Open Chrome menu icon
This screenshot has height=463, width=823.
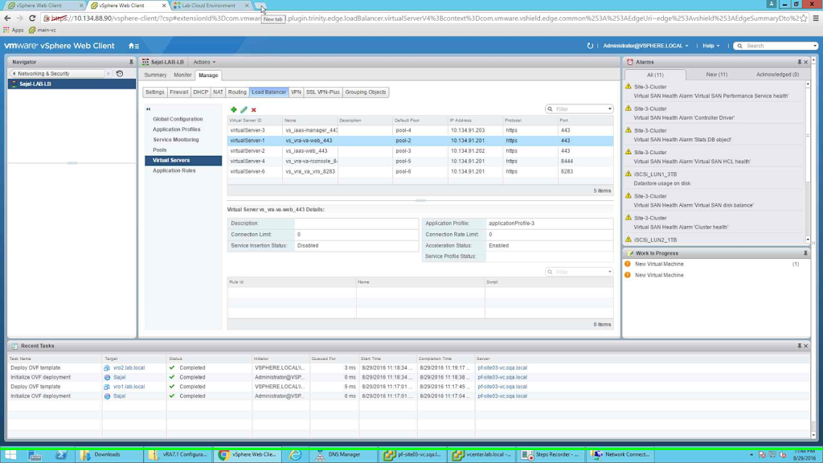coord(817,18)
